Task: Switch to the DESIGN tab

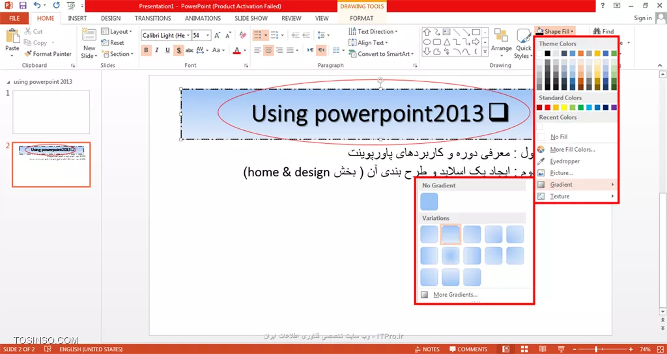Action: pyautogui.click(x=111, y=18)
